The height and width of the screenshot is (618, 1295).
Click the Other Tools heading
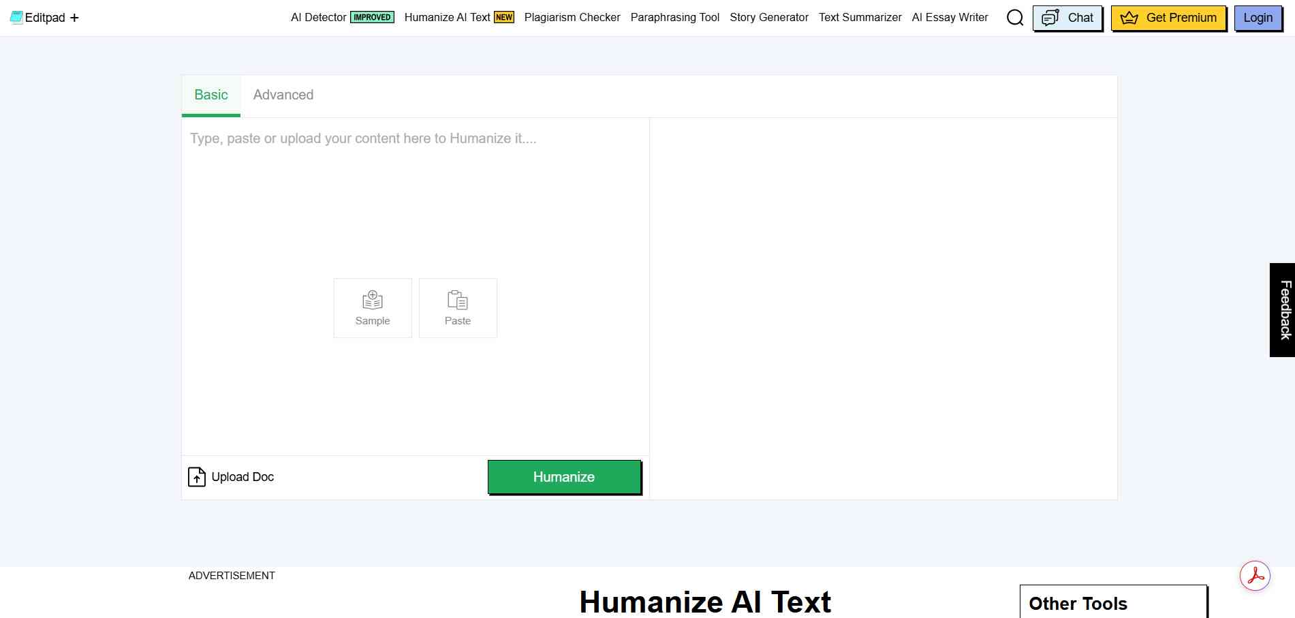coord(1078,604)
